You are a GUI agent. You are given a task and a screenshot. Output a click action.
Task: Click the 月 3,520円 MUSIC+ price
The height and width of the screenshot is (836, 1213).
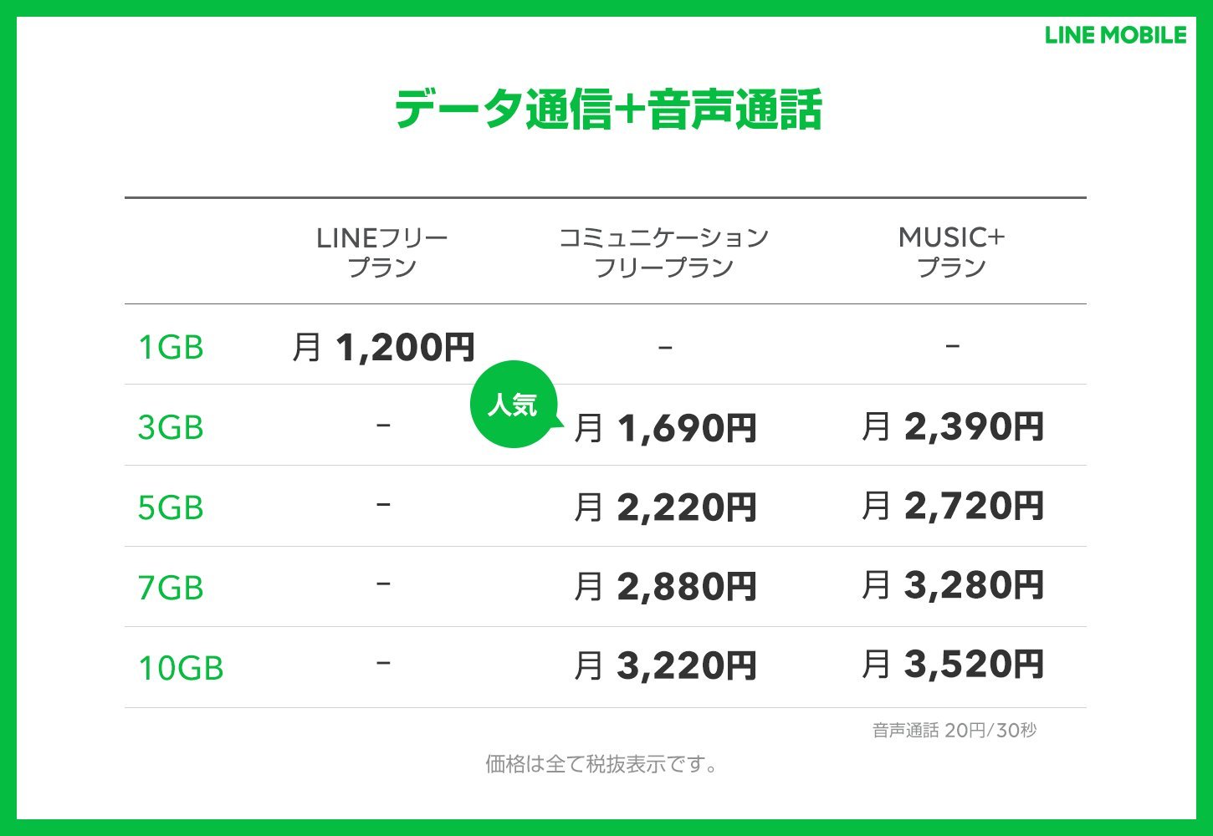pos(953,665)
